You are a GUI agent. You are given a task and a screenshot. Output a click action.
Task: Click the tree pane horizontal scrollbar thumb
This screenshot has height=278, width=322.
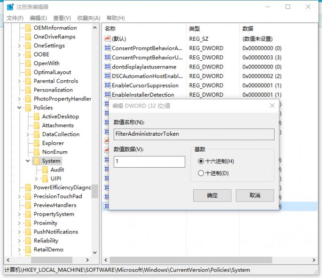click(x=52, y=260)
